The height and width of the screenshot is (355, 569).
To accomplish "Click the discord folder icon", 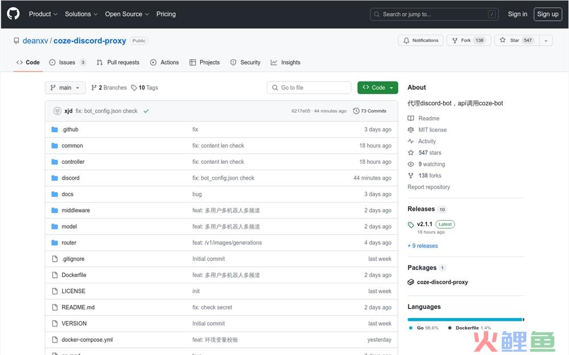I will coord(55,178).
